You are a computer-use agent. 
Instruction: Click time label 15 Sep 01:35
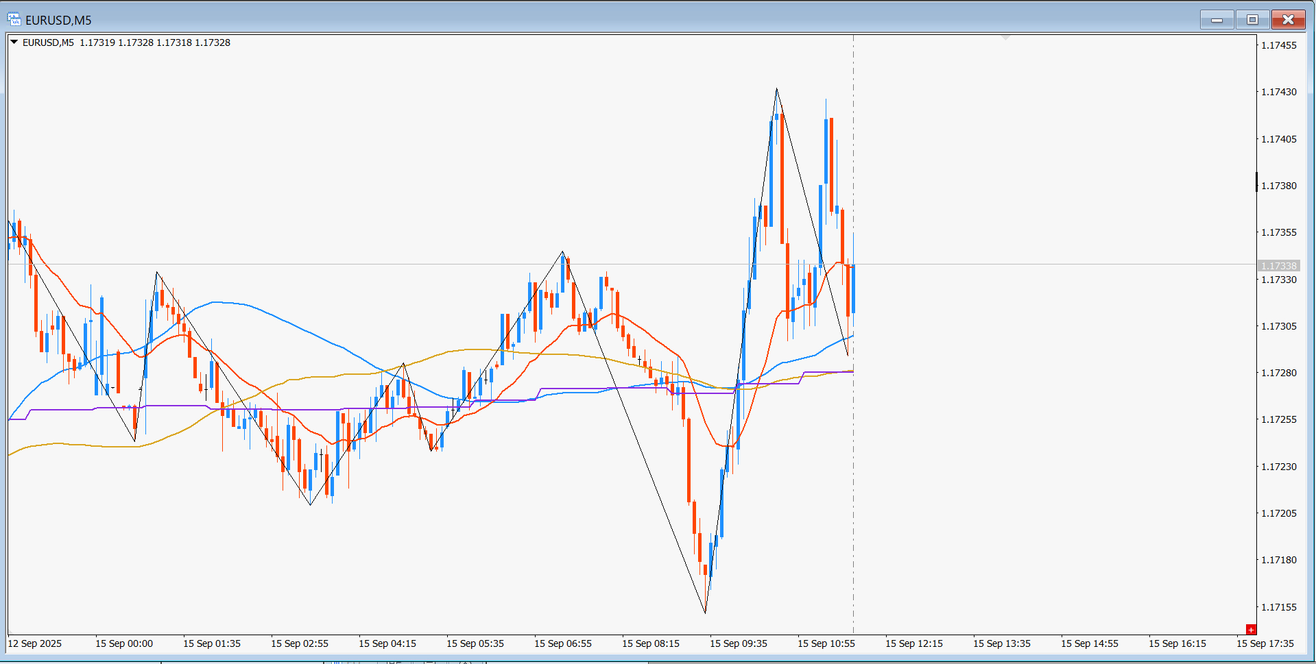coord(212,643)
